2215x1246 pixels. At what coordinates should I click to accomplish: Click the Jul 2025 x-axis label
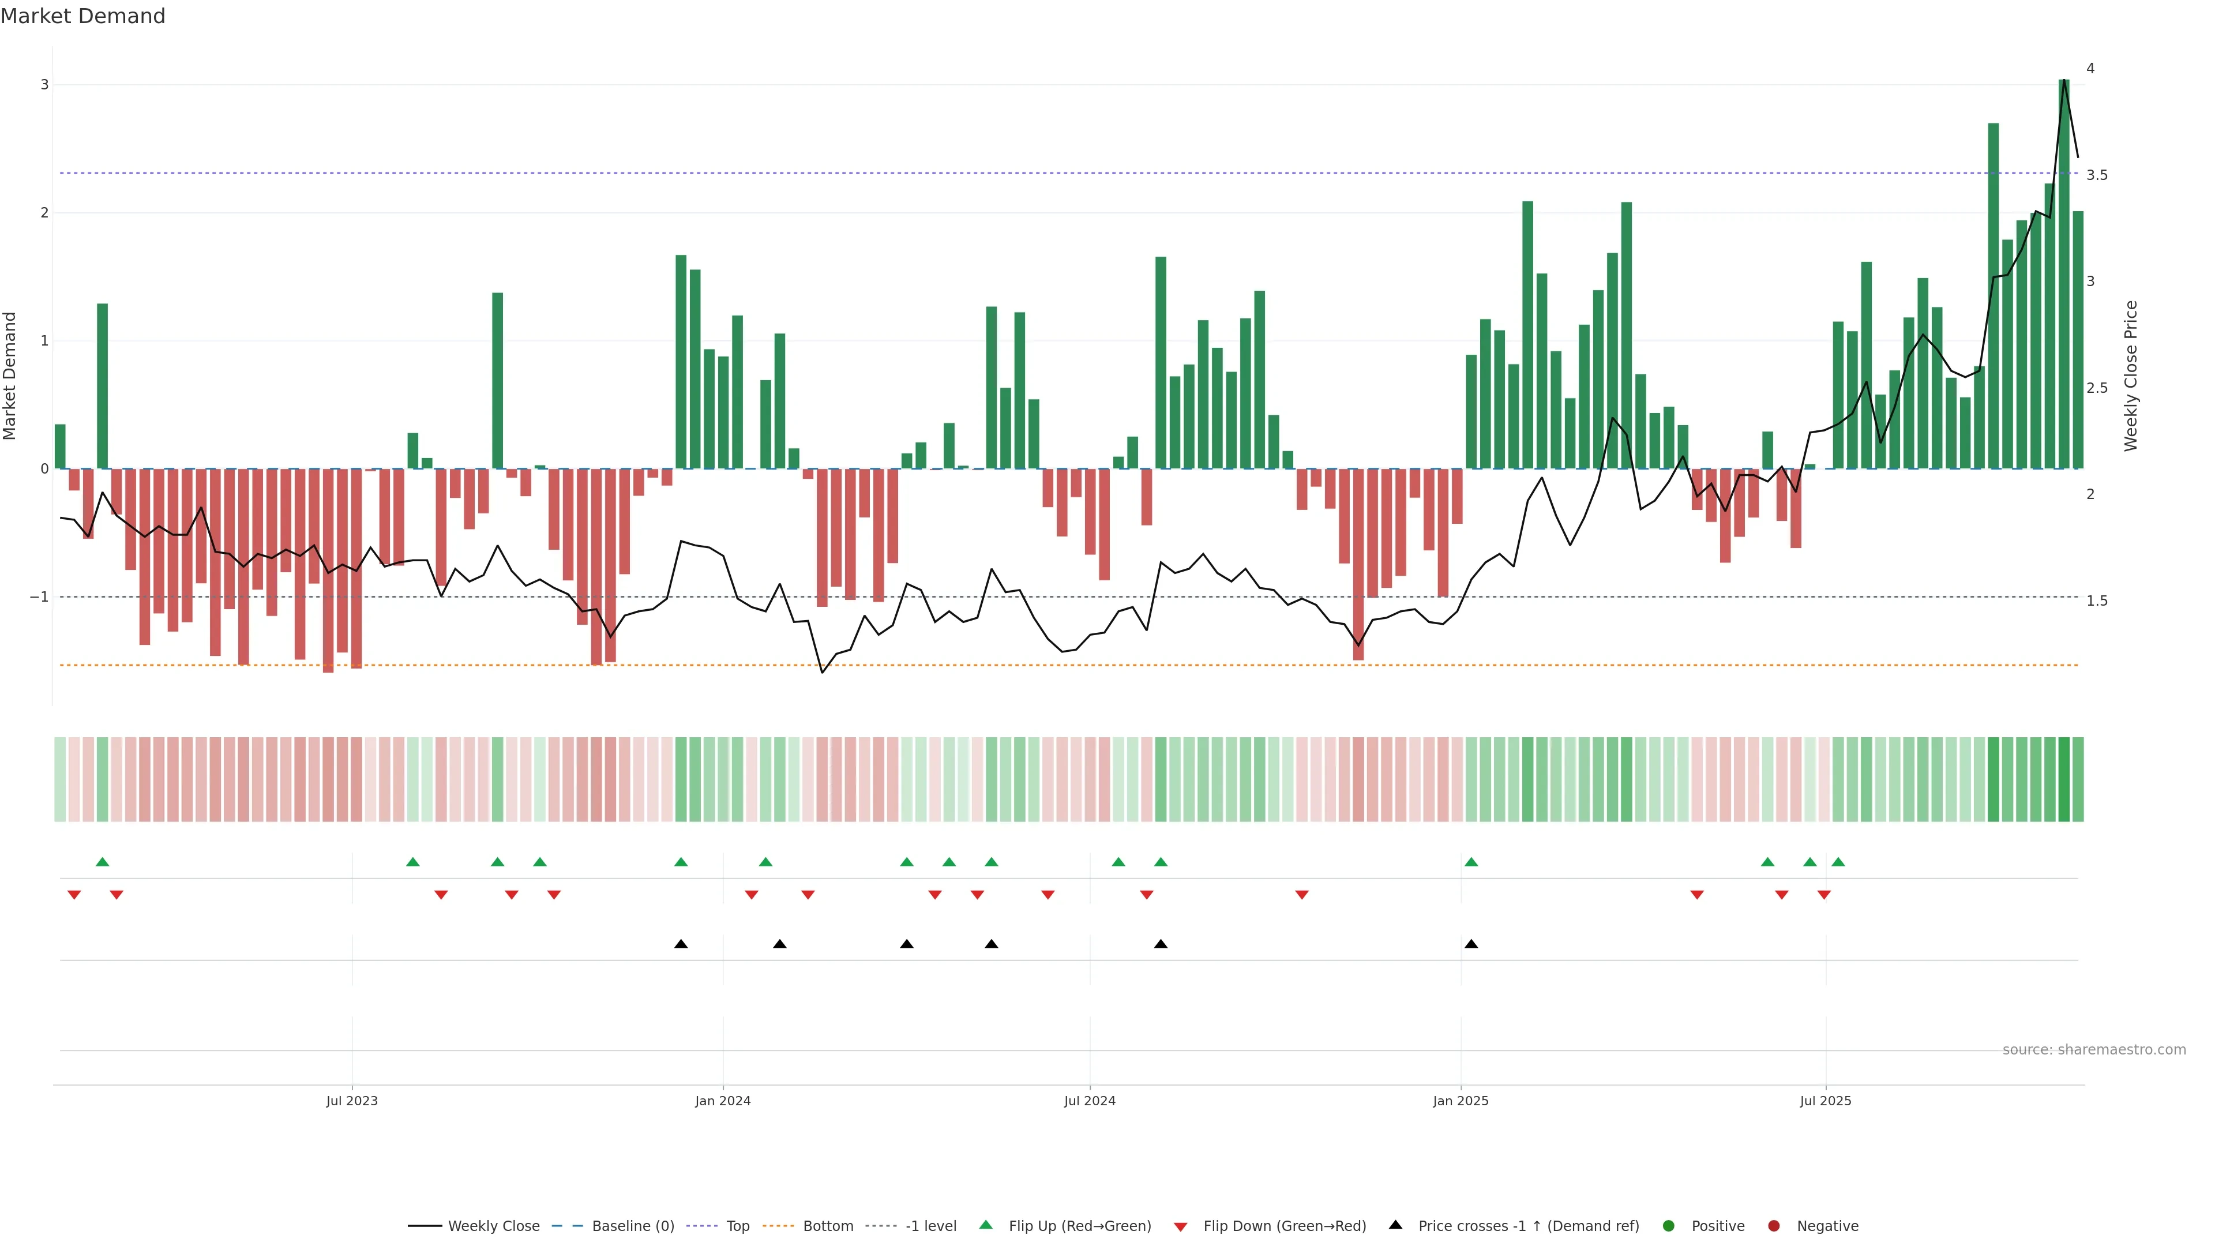click(1826, 1101)
